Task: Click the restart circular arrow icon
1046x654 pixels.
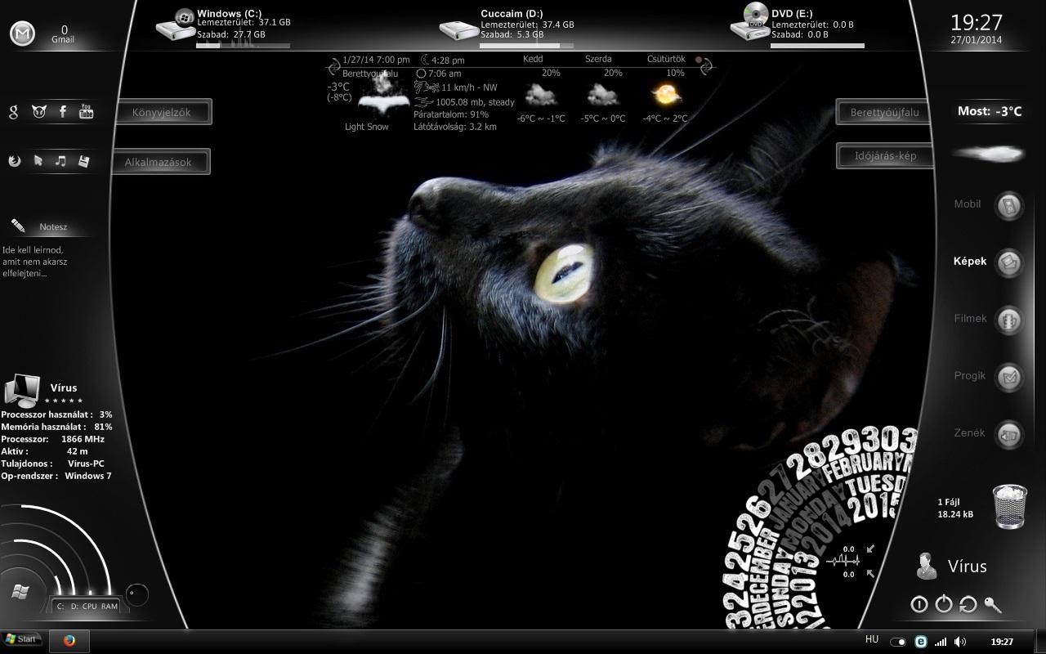Action: click(x=968, y=605)
